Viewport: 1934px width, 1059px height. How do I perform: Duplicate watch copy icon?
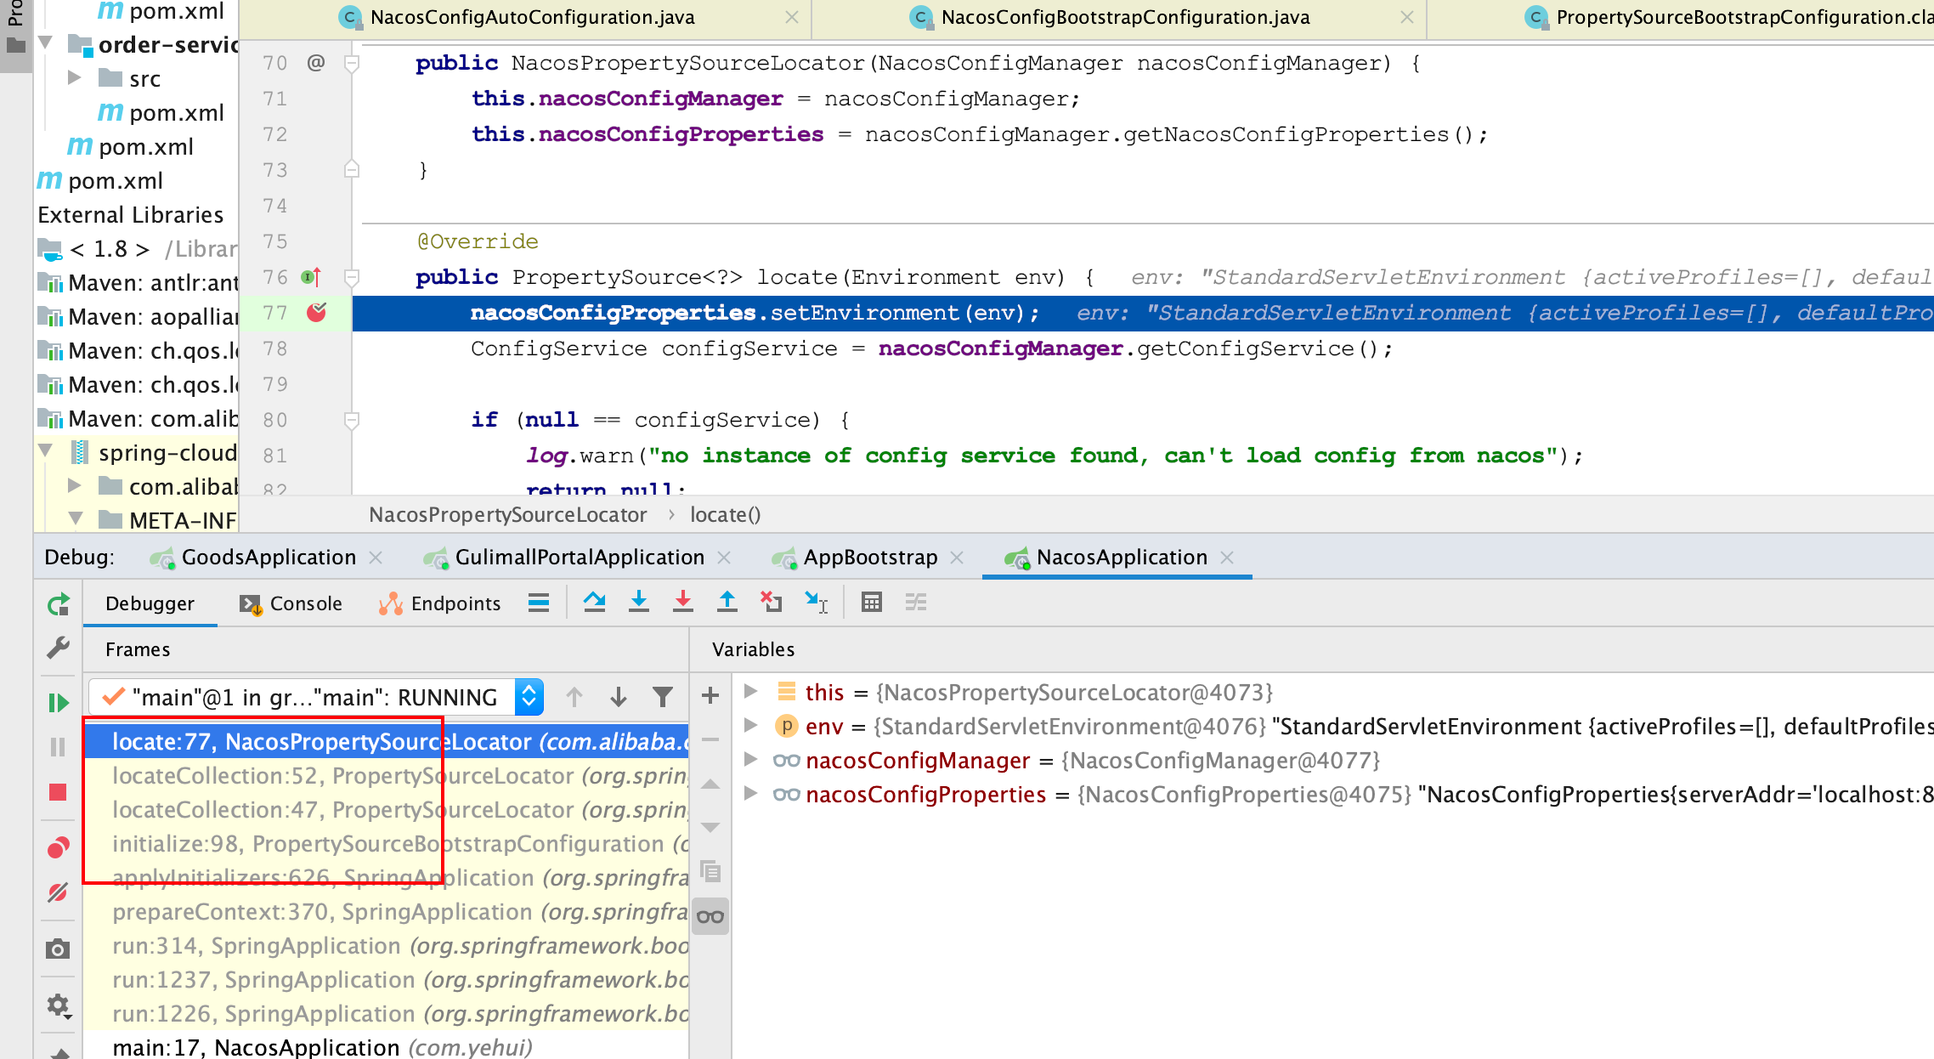[x=710, y=871]
